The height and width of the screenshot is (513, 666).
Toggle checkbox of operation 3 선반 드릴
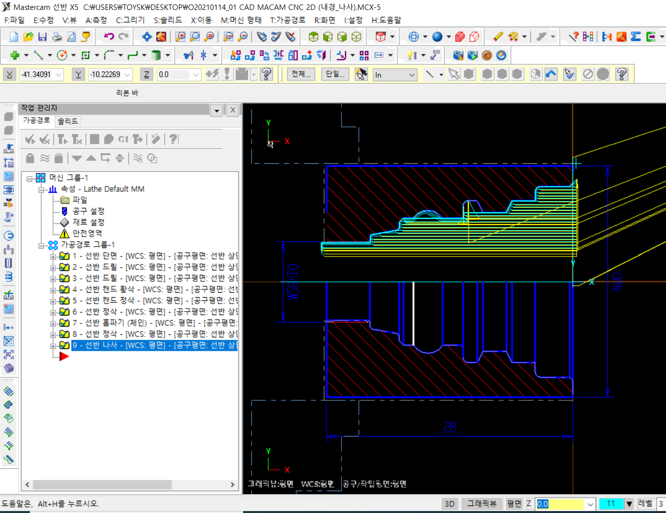click(65, 278)
